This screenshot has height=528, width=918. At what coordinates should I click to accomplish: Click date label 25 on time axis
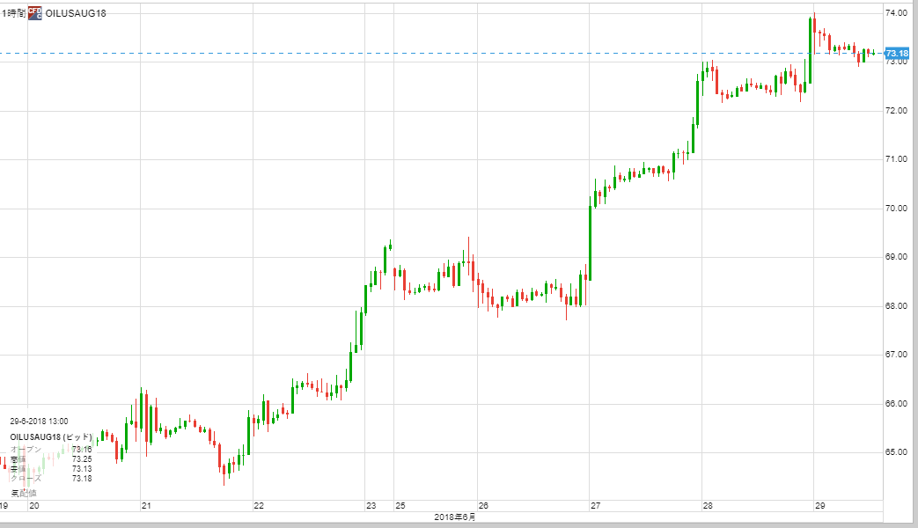point(400,506)
